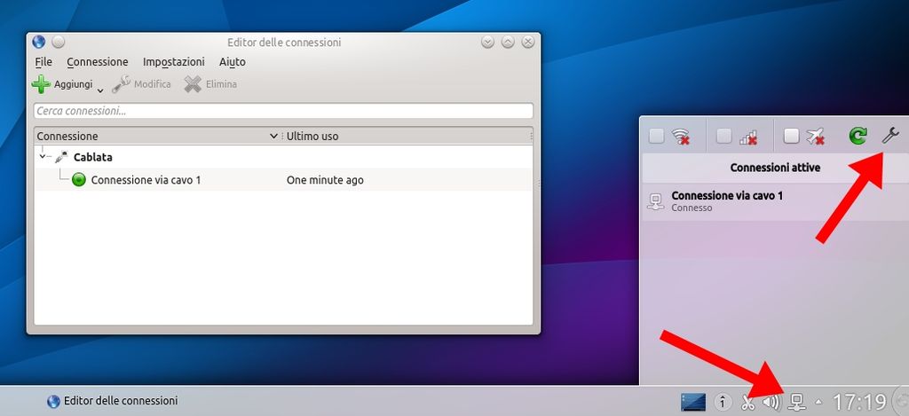Toggle the airplane mode checkbox

coord(791,137)
